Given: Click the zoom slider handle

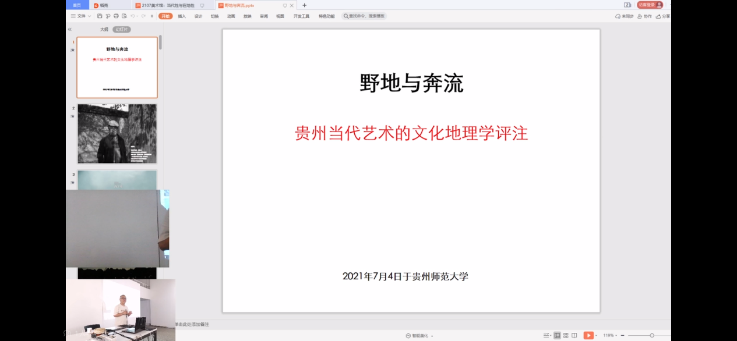Looking at the screenshot, I should 652,336.
